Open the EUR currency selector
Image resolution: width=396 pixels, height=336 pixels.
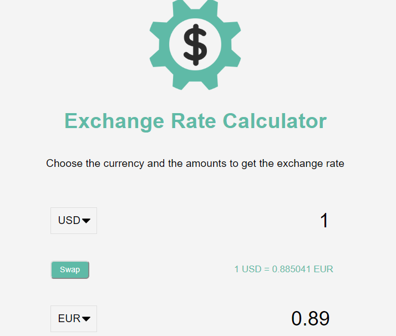click(74, 319)
